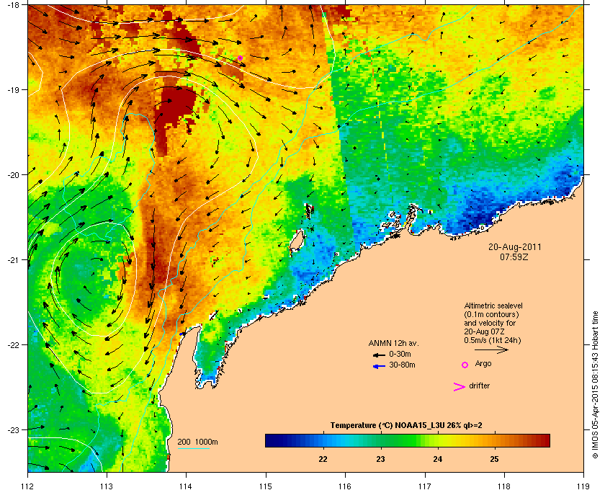This screenshot has width=605, height=490.
Task: Click the magenta drifter arrowhead symbol in legend
Action: pos(460,387)
